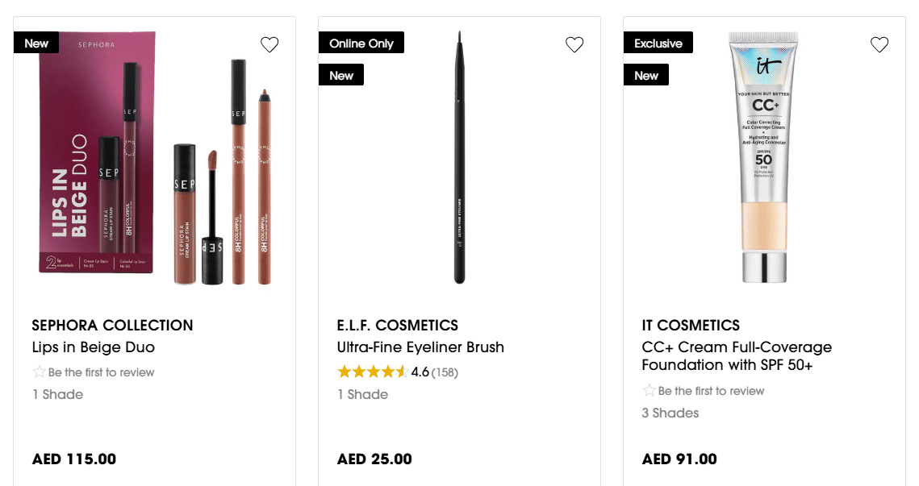Click the Sephora Collection brand name
Image resolution: width=919 pixels, height=486 pixels.
point(112,326)
